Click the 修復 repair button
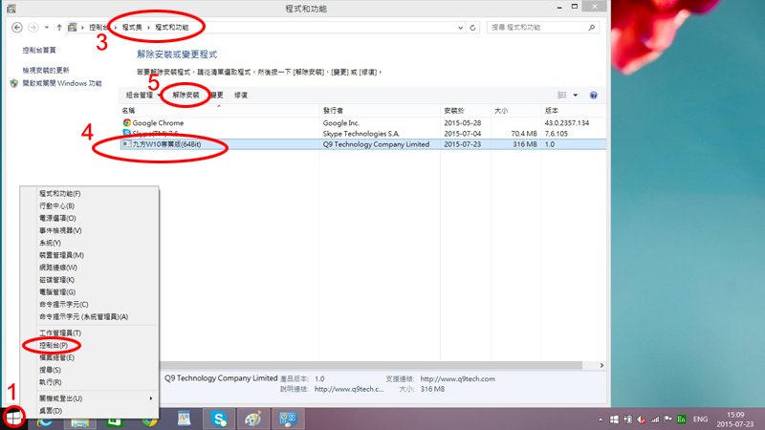 (241, 95)
